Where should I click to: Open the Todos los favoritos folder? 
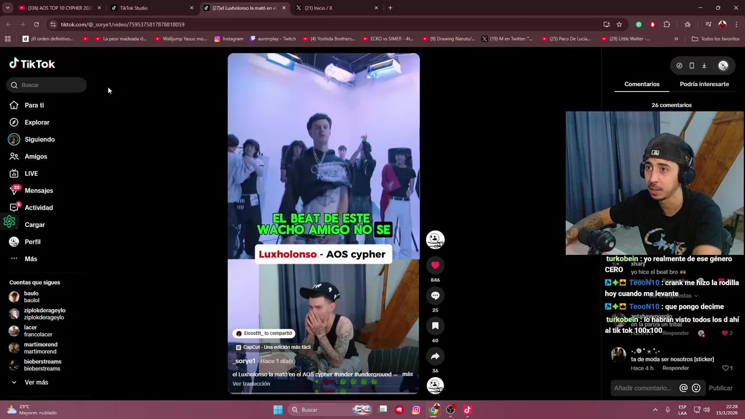tap(715, 39)
